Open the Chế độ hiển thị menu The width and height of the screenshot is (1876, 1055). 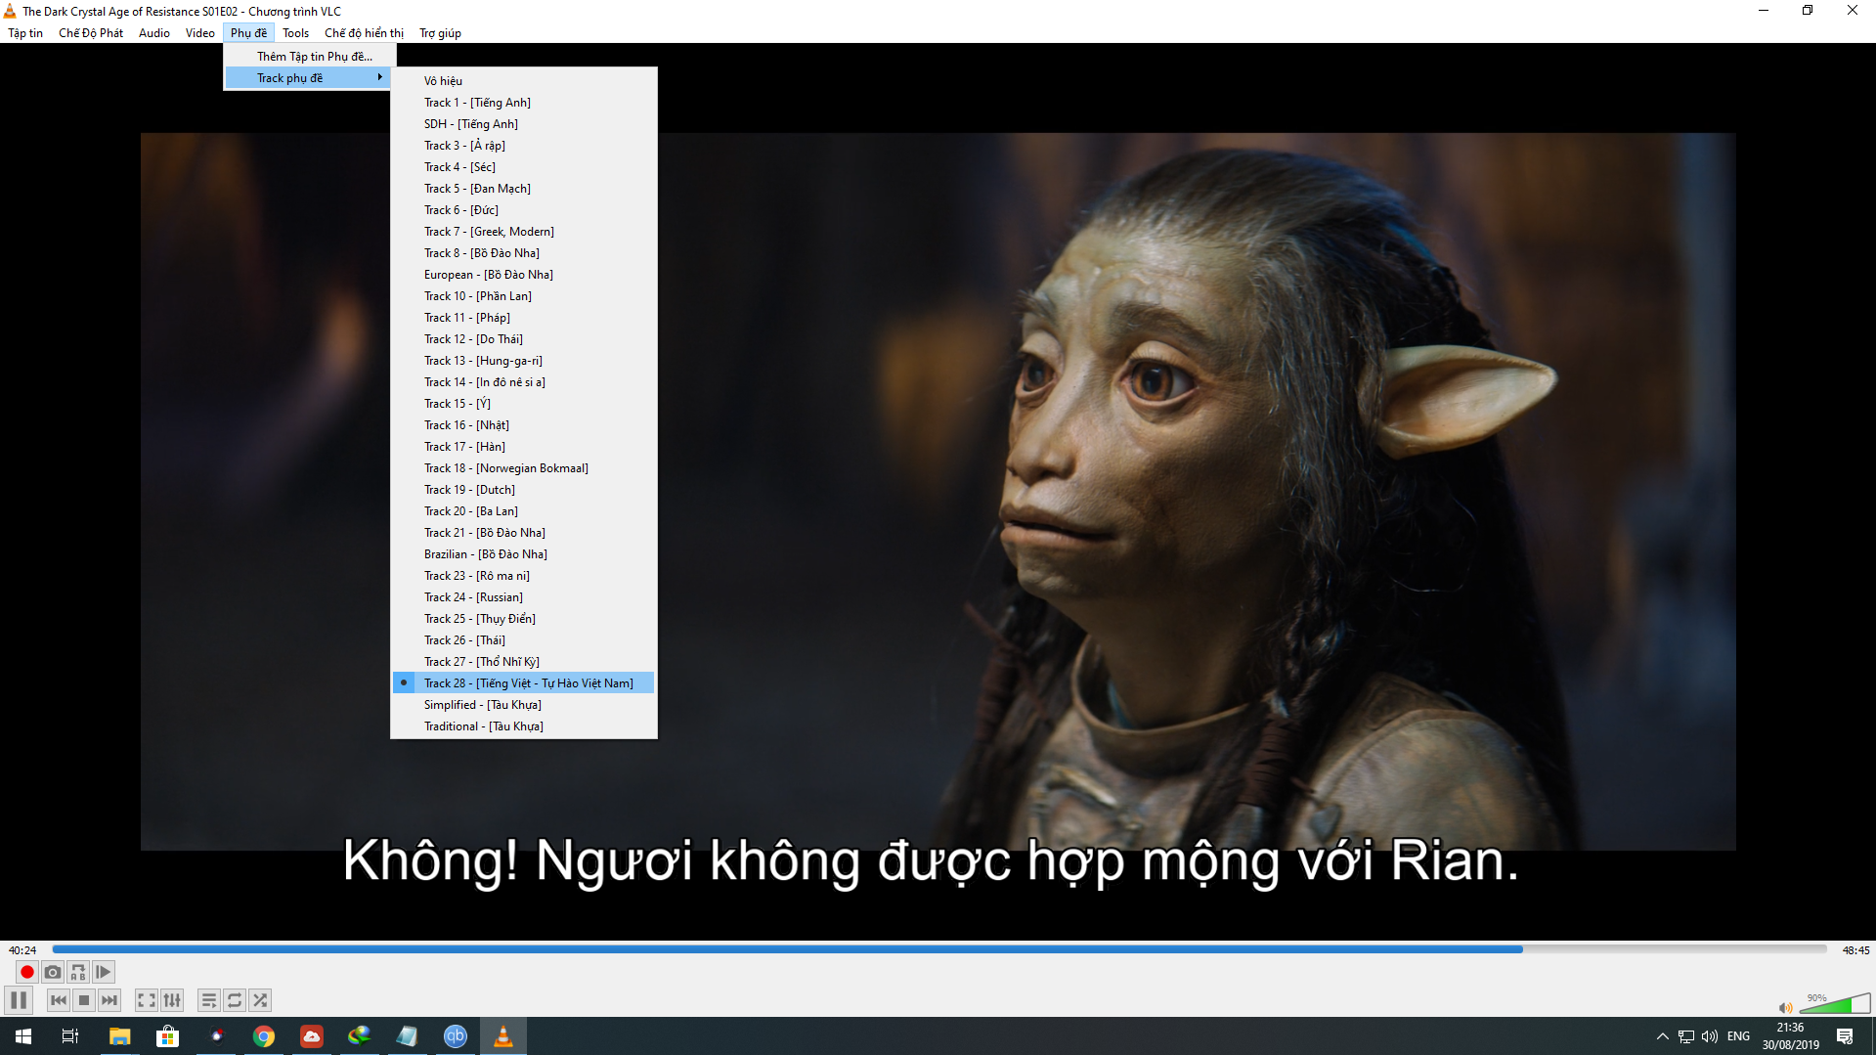(364, 33)
